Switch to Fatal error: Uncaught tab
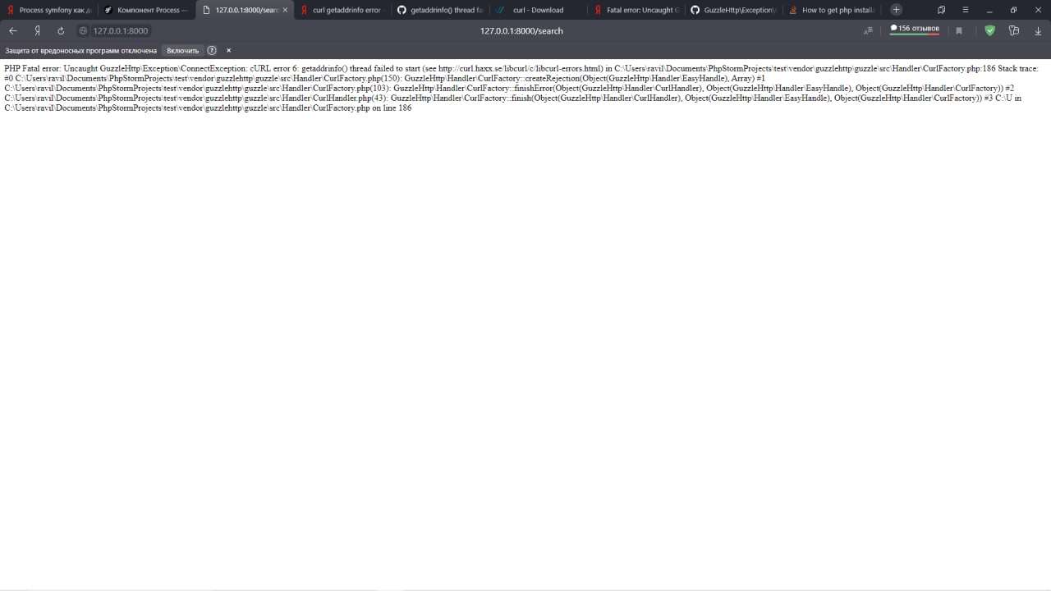 click(x=635, y=10)
